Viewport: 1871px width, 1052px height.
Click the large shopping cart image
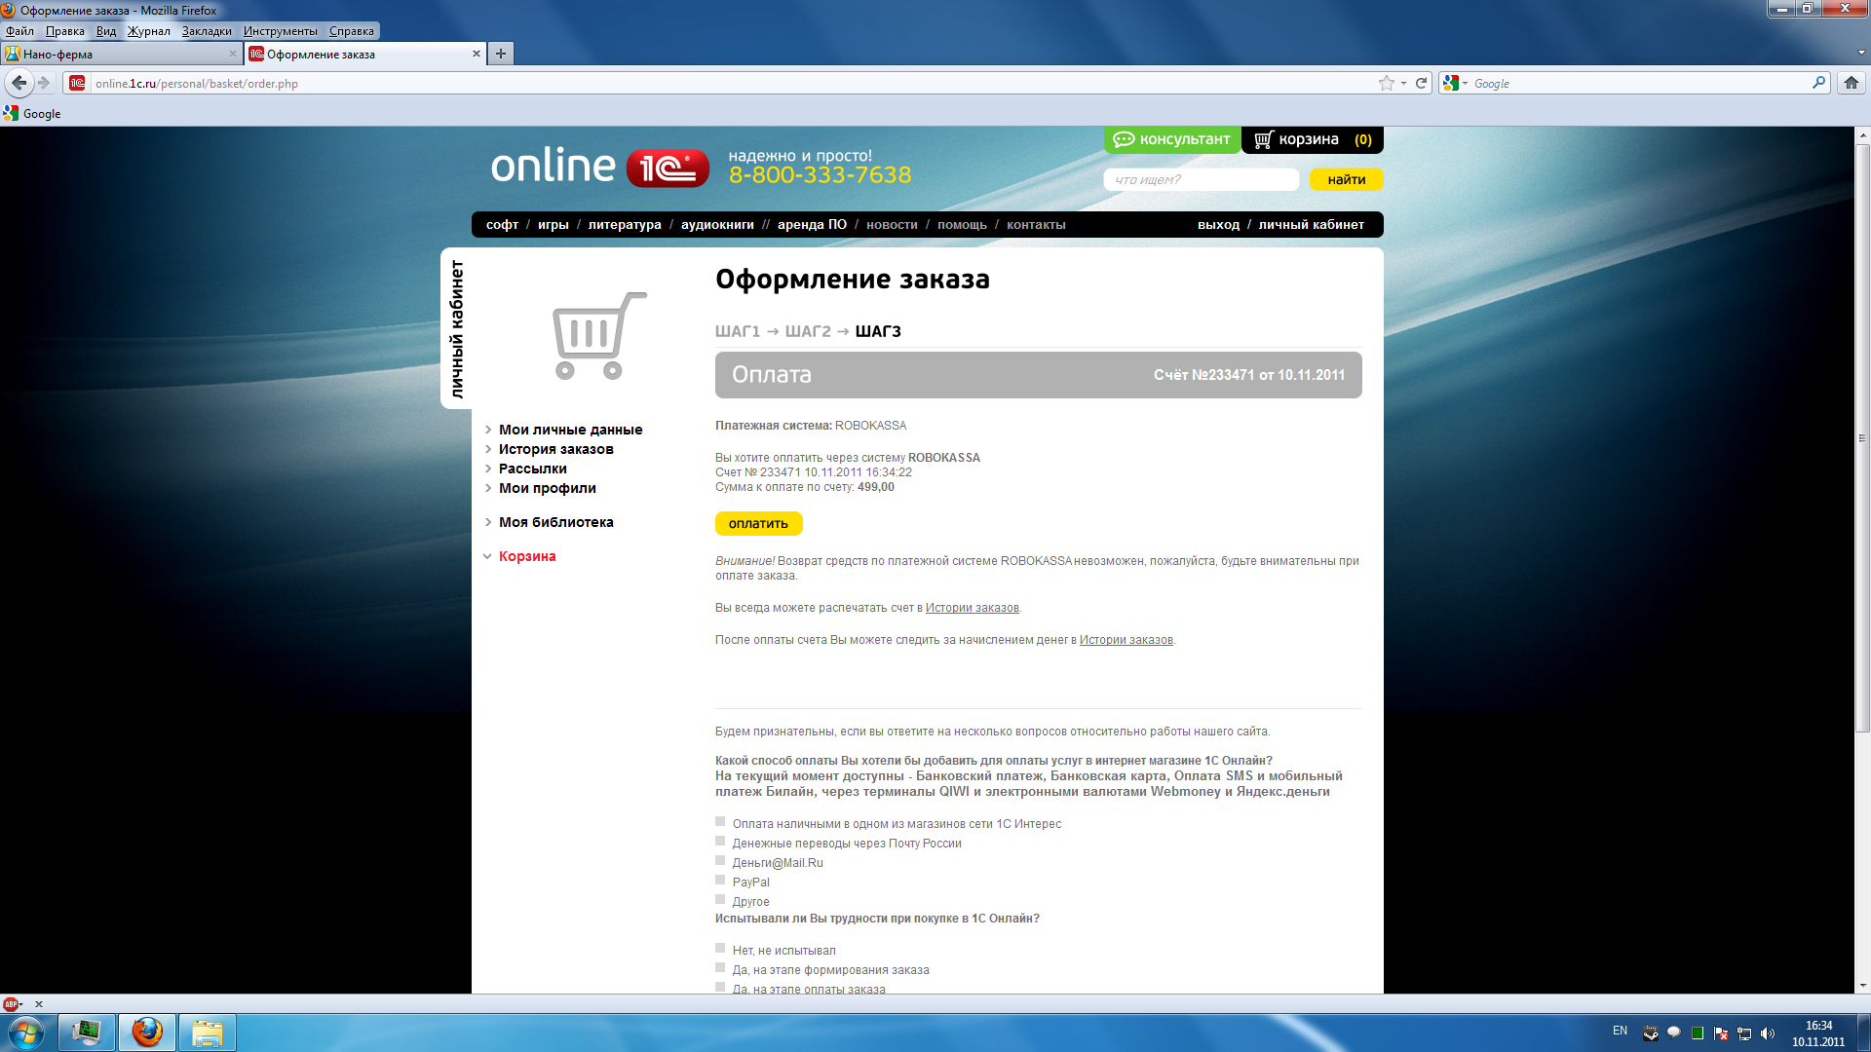(599, 335)
